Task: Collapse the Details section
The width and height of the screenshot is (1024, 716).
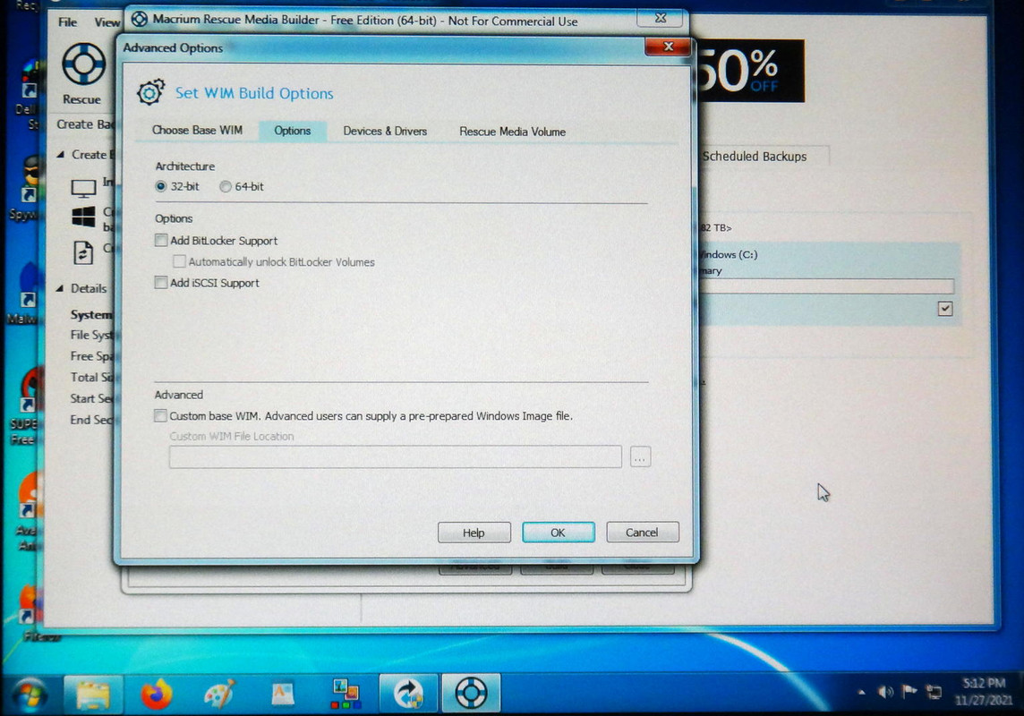Action: pos(60,288)
